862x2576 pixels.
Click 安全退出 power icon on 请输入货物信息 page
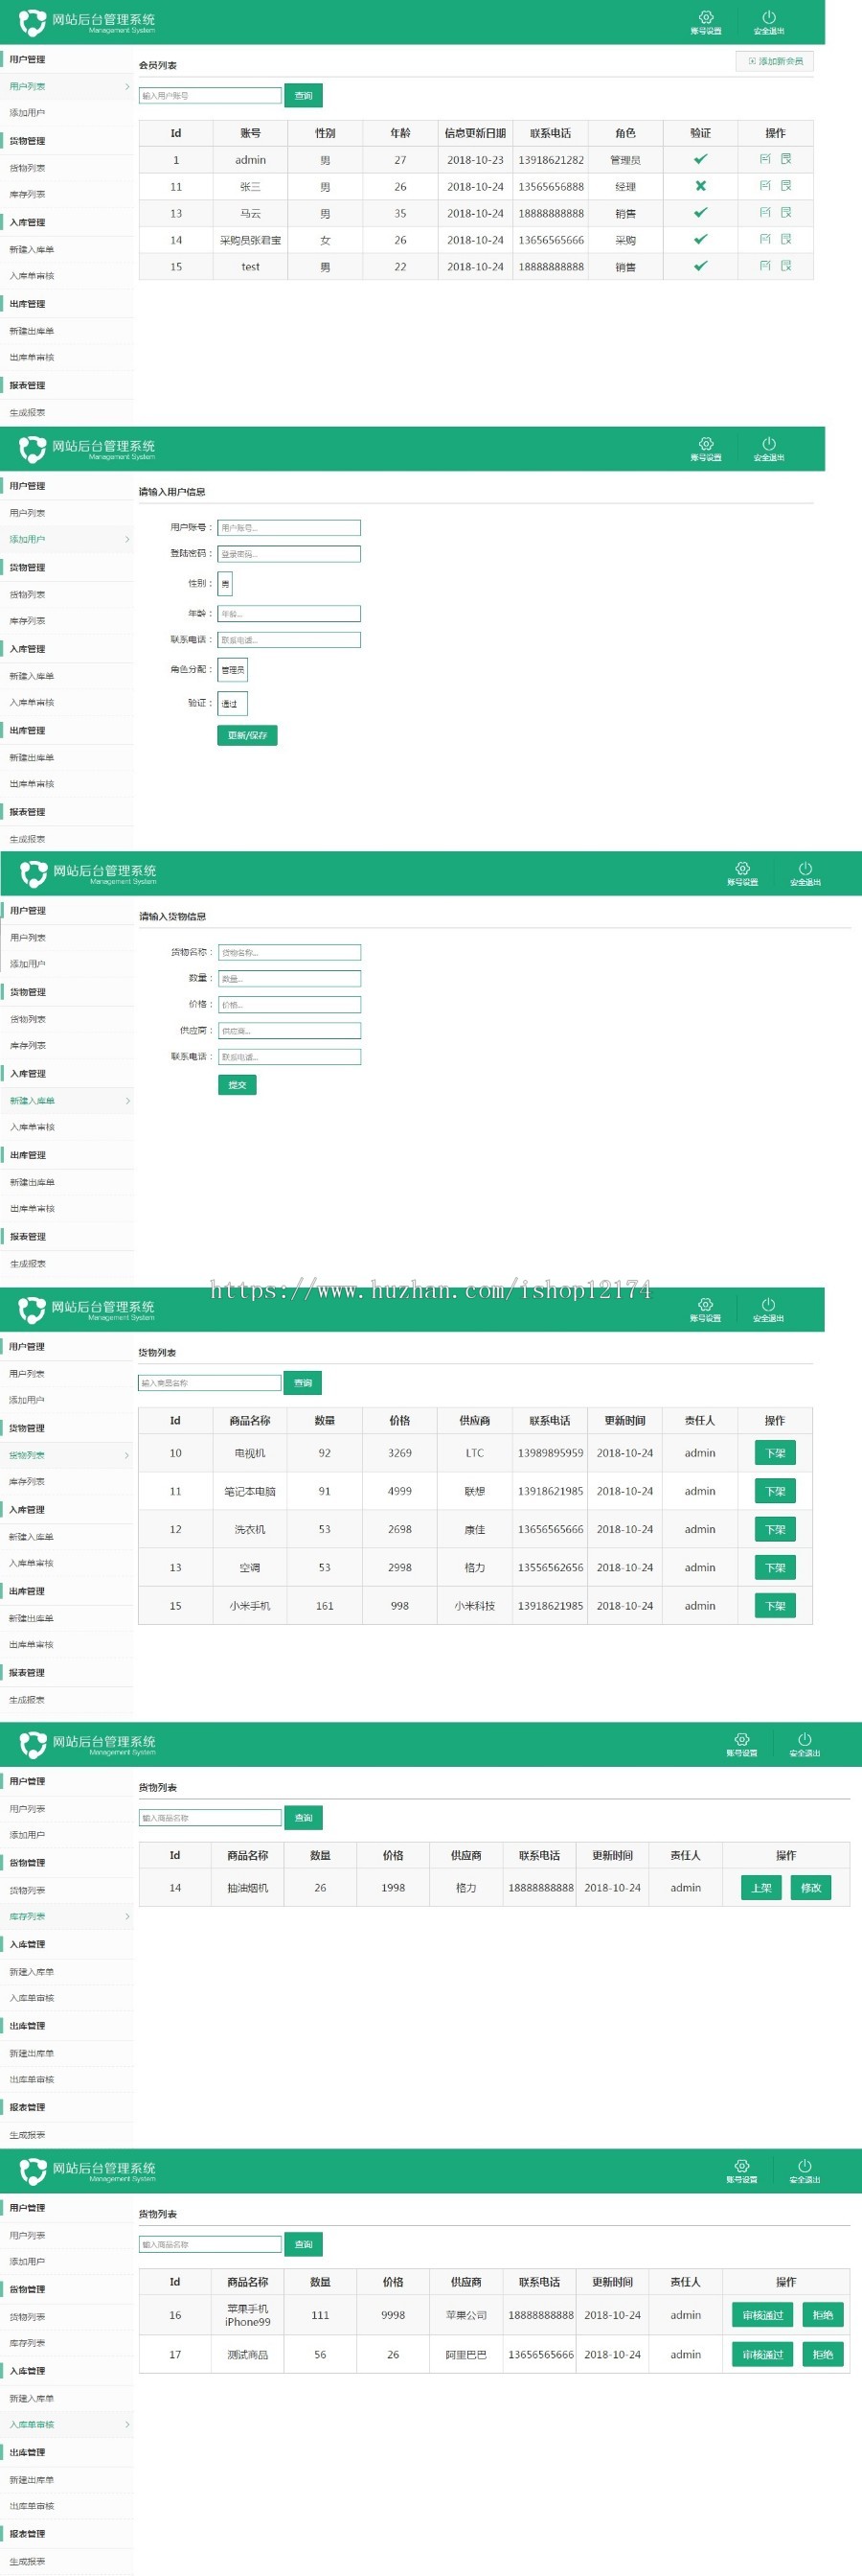805,868
